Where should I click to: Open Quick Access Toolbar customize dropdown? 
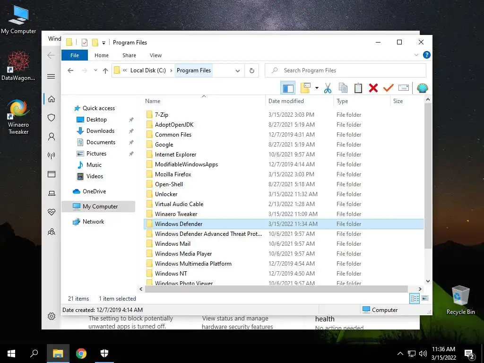pyautogui.click(x=104, y=43)
